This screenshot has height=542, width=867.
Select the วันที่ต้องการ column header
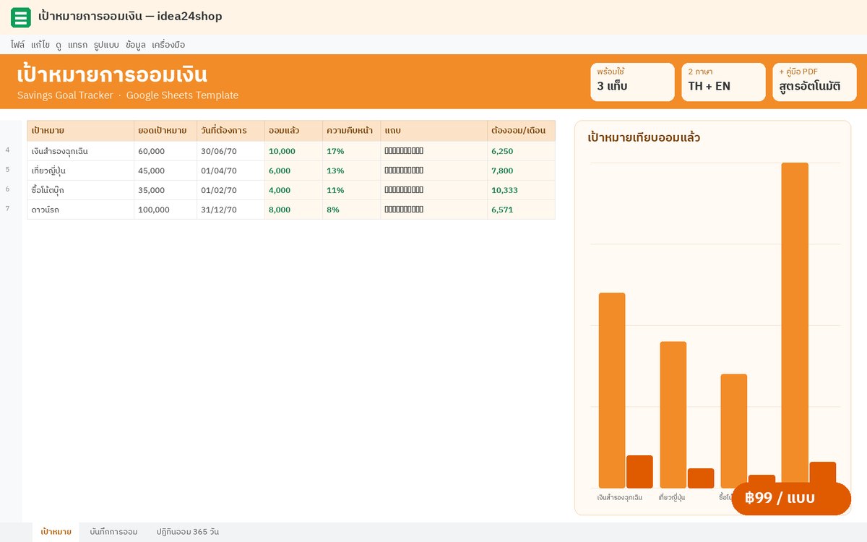pos(230,131)
